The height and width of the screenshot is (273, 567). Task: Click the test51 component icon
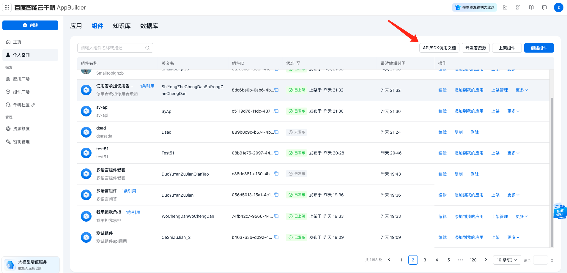click(86, 153)
